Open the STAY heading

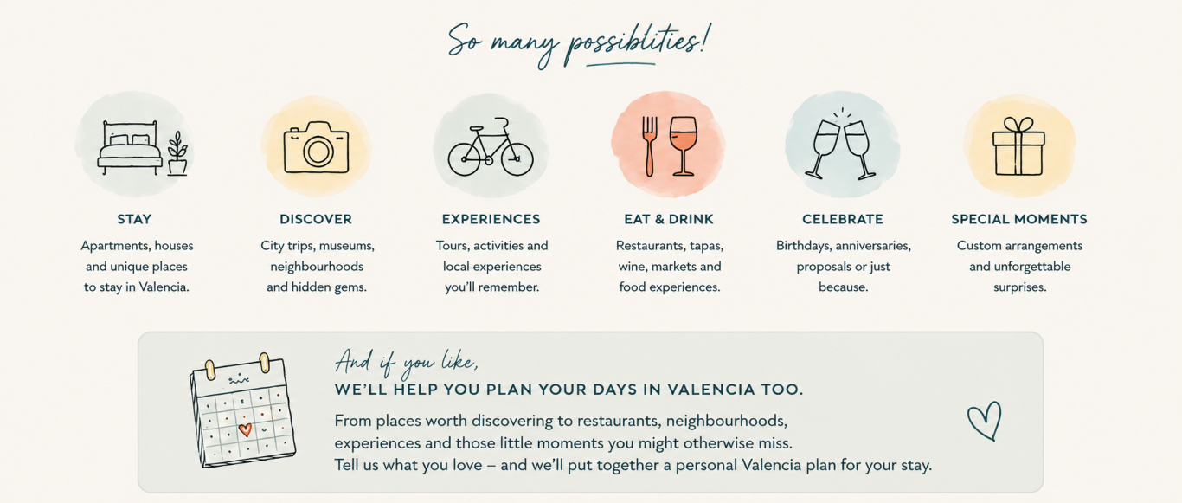pyautogui.click(x=134, y=219)
